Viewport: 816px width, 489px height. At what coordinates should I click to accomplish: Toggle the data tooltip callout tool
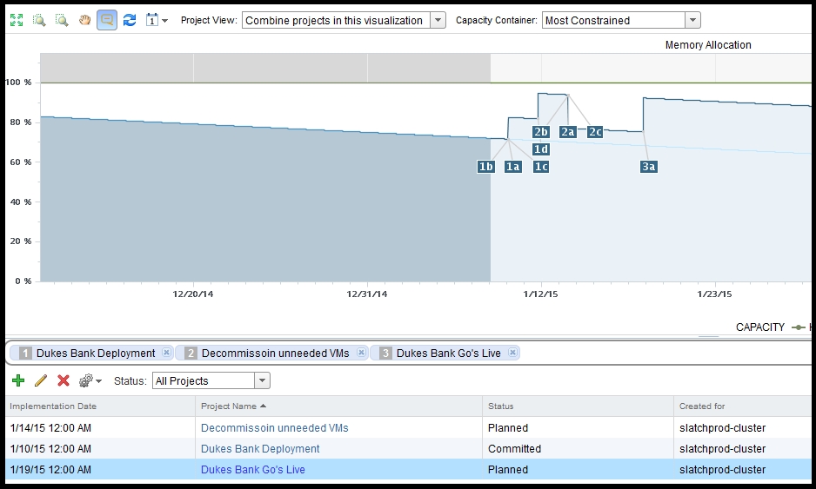pos(107,20)
